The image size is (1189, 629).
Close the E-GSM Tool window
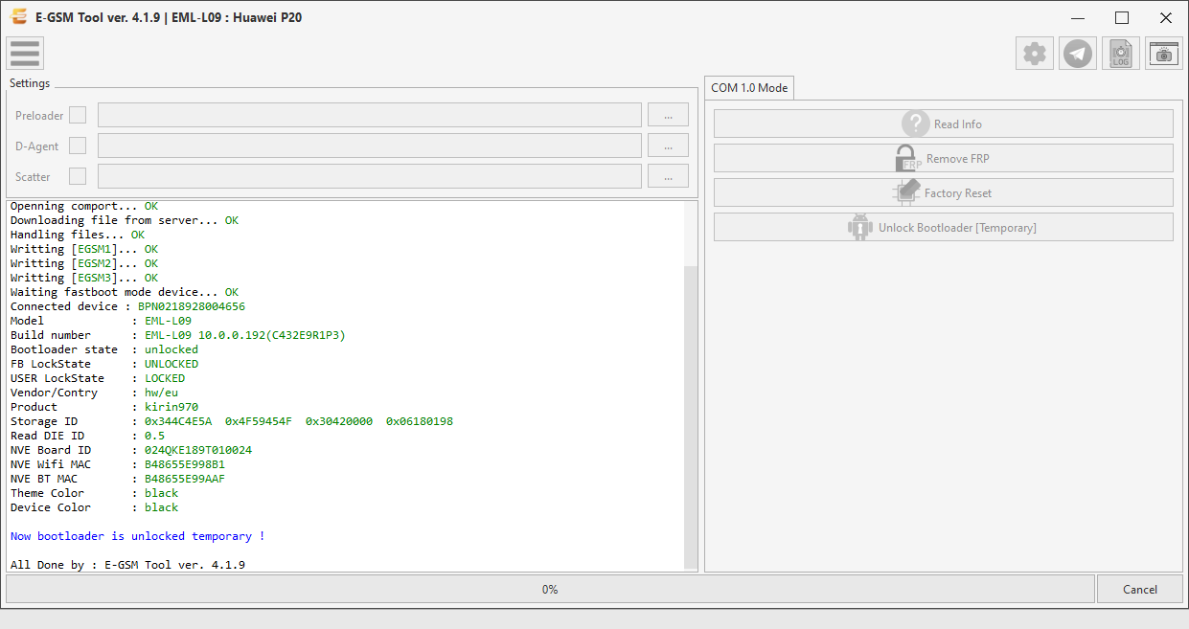coord(1166,17)
